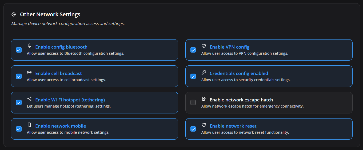Click 'Allow user access to cell broadcast settings' text

point(66,80)
